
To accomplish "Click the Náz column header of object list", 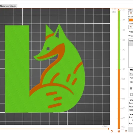I will click(x=131, y=41).
